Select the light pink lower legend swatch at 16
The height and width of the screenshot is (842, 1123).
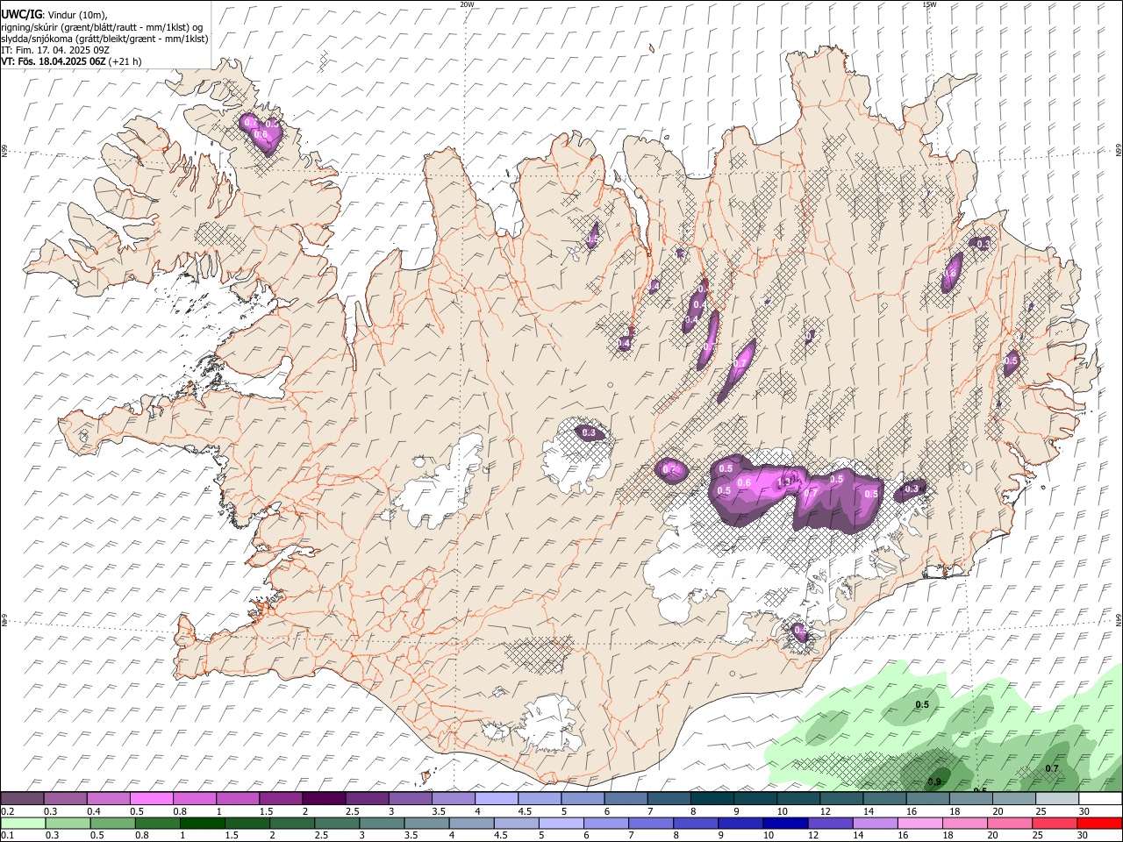click(919, 824)
